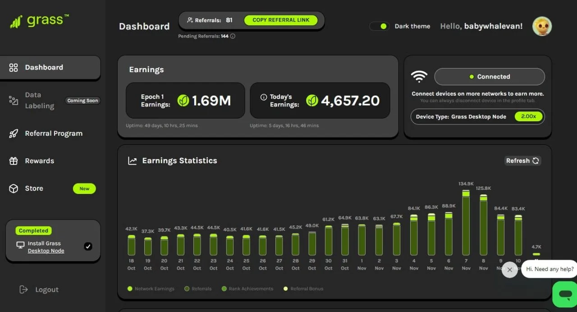Click the Referral Program rocket icon

coord(14,133)
